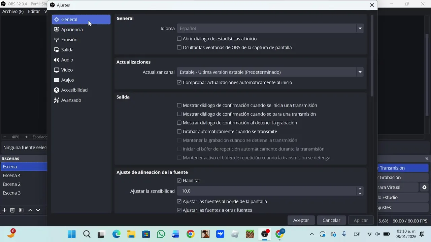431x242 pixels.
Task: Open the Salida settings section
Action: tap(81, 50)
